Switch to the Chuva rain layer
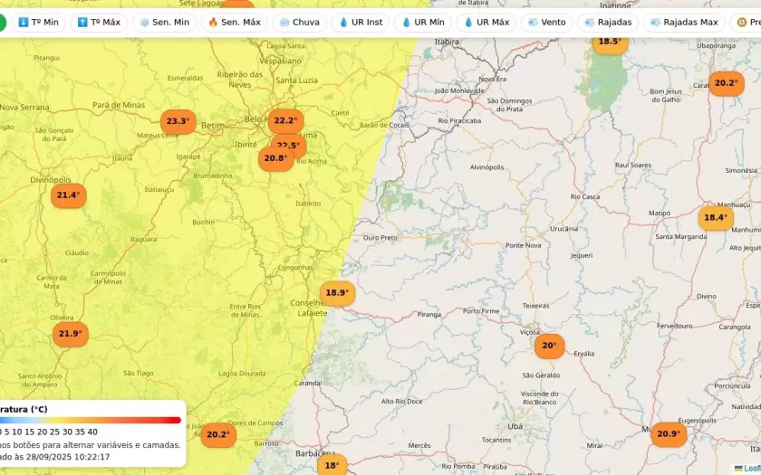The width and height of the screenshot is (761, 475). pos(299,22)
